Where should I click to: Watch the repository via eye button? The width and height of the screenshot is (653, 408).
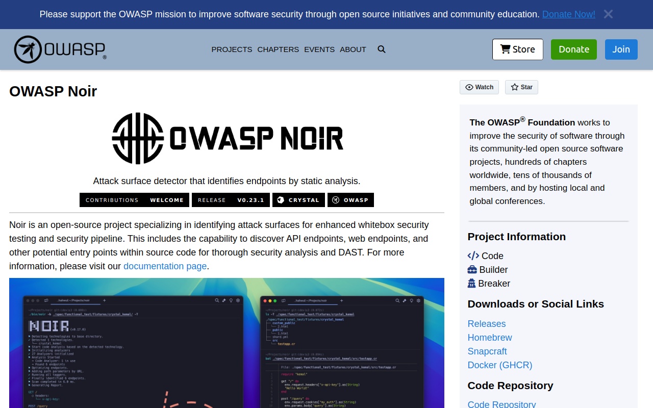(479, 87)
